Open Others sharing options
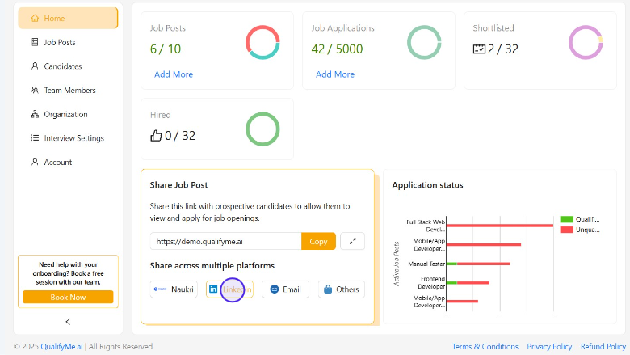This screenshot has width=630, height=355. pos(341,289)
